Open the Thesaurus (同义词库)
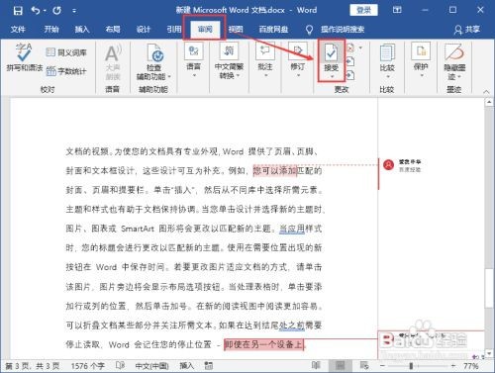This screenshot has height=373, width=495. click(66, 52)
